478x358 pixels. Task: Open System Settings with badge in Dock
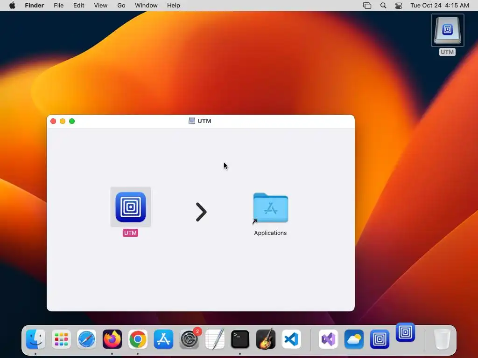190,339
